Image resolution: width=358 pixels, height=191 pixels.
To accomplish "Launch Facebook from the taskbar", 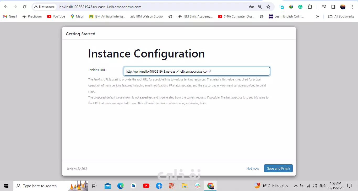I will pos(159,186).
